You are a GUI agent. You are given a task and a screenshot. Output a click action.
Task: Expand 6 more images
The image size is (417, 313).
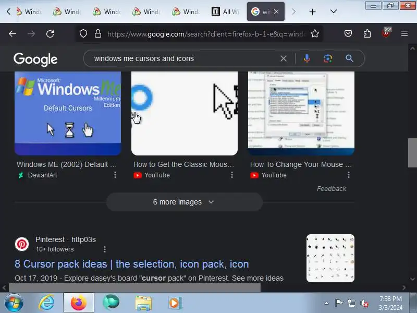185,202
